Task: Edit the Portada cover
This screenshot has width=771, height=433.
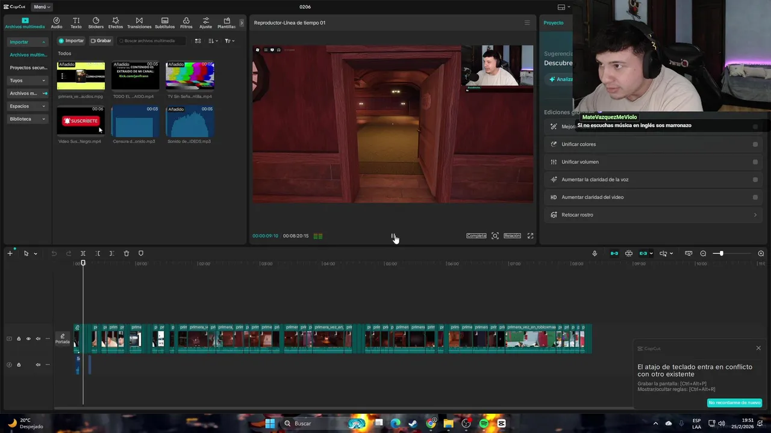Action: coord(63,339)
